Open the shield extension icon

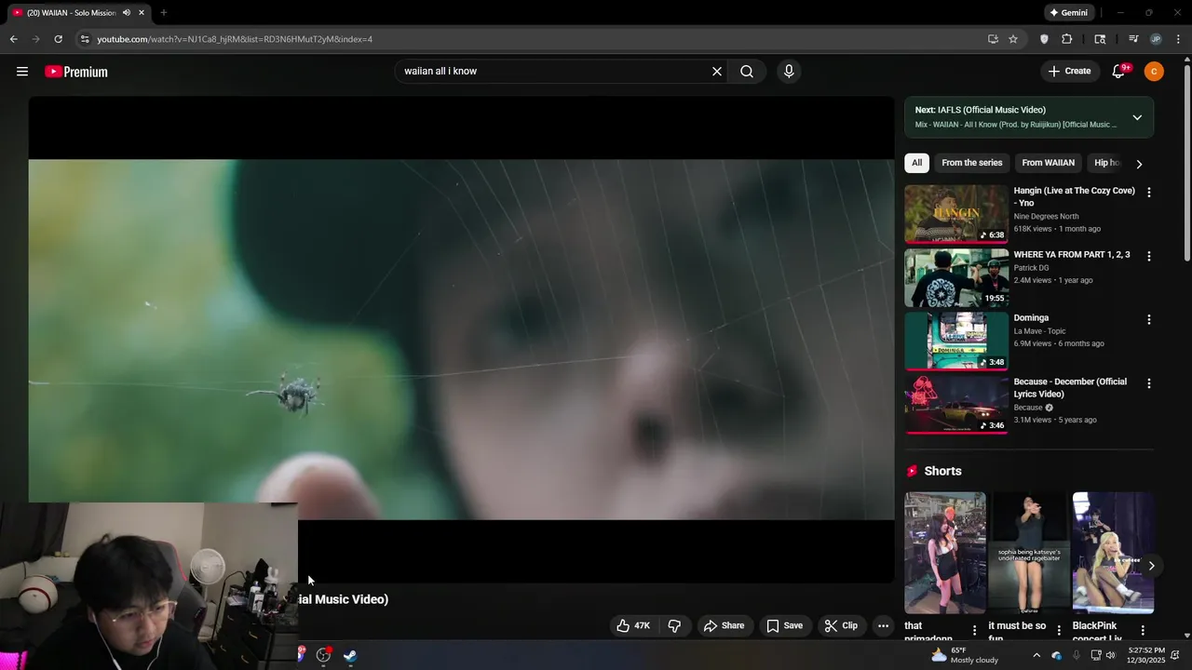(x=1044, y=39)
